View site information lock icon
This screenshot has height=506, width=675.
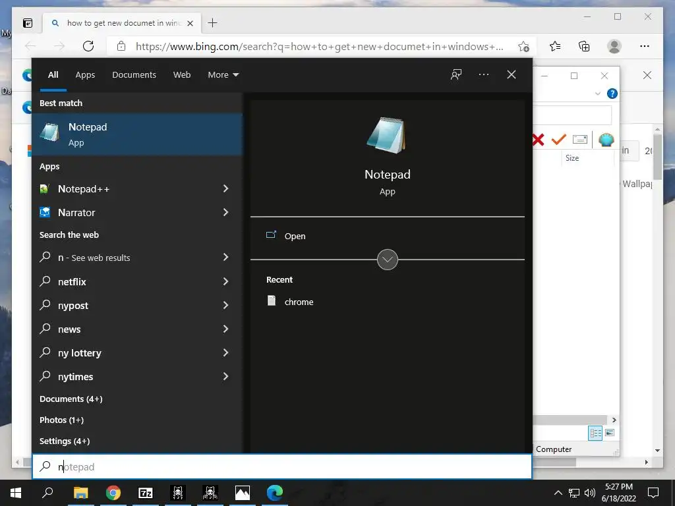click(121, 46)
